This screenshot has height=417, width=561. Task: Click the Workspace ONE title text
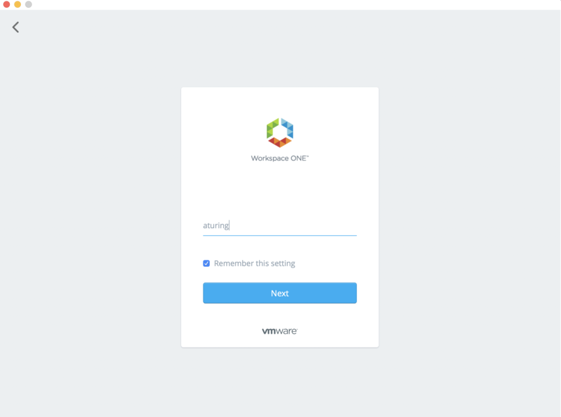280,158
